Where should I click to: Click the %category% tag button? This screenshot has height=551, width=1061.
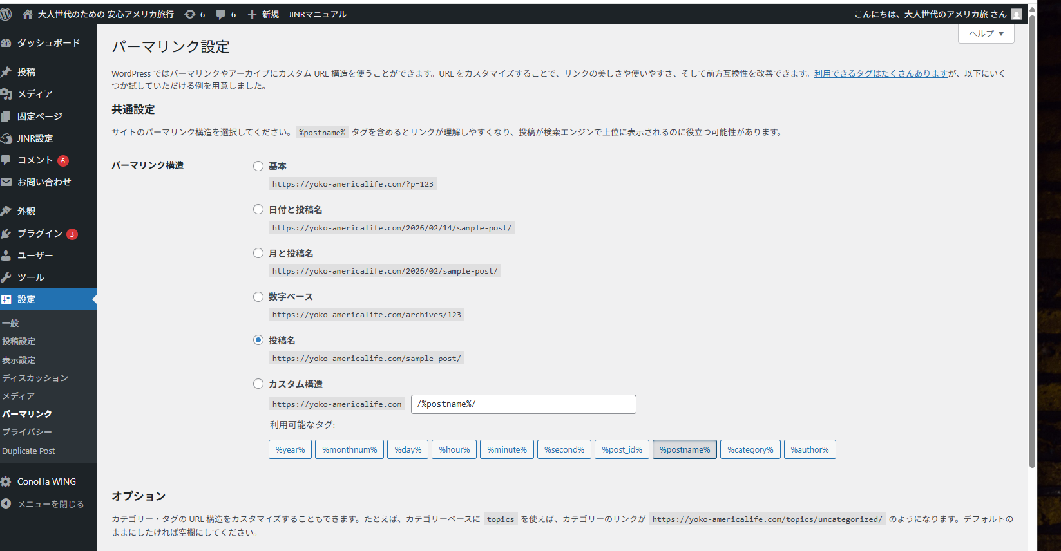pyautogui.click(x=750, y=449)
